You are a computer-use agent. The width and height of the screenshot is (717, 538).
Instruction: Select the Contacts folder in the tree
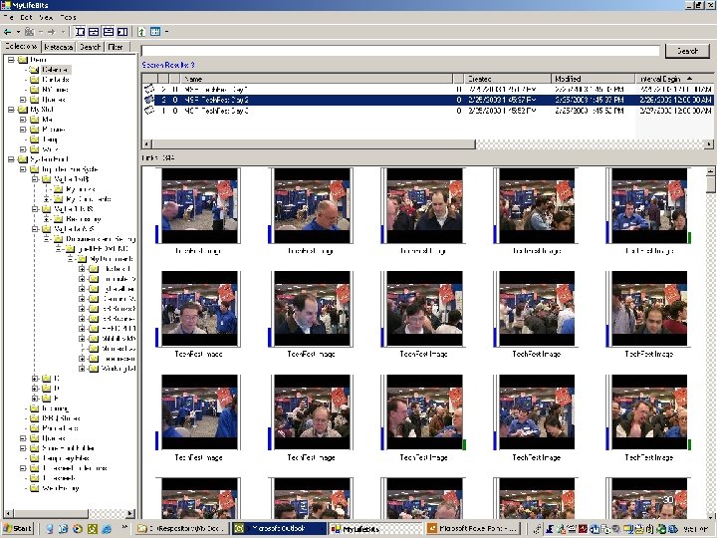coord(56,80)
